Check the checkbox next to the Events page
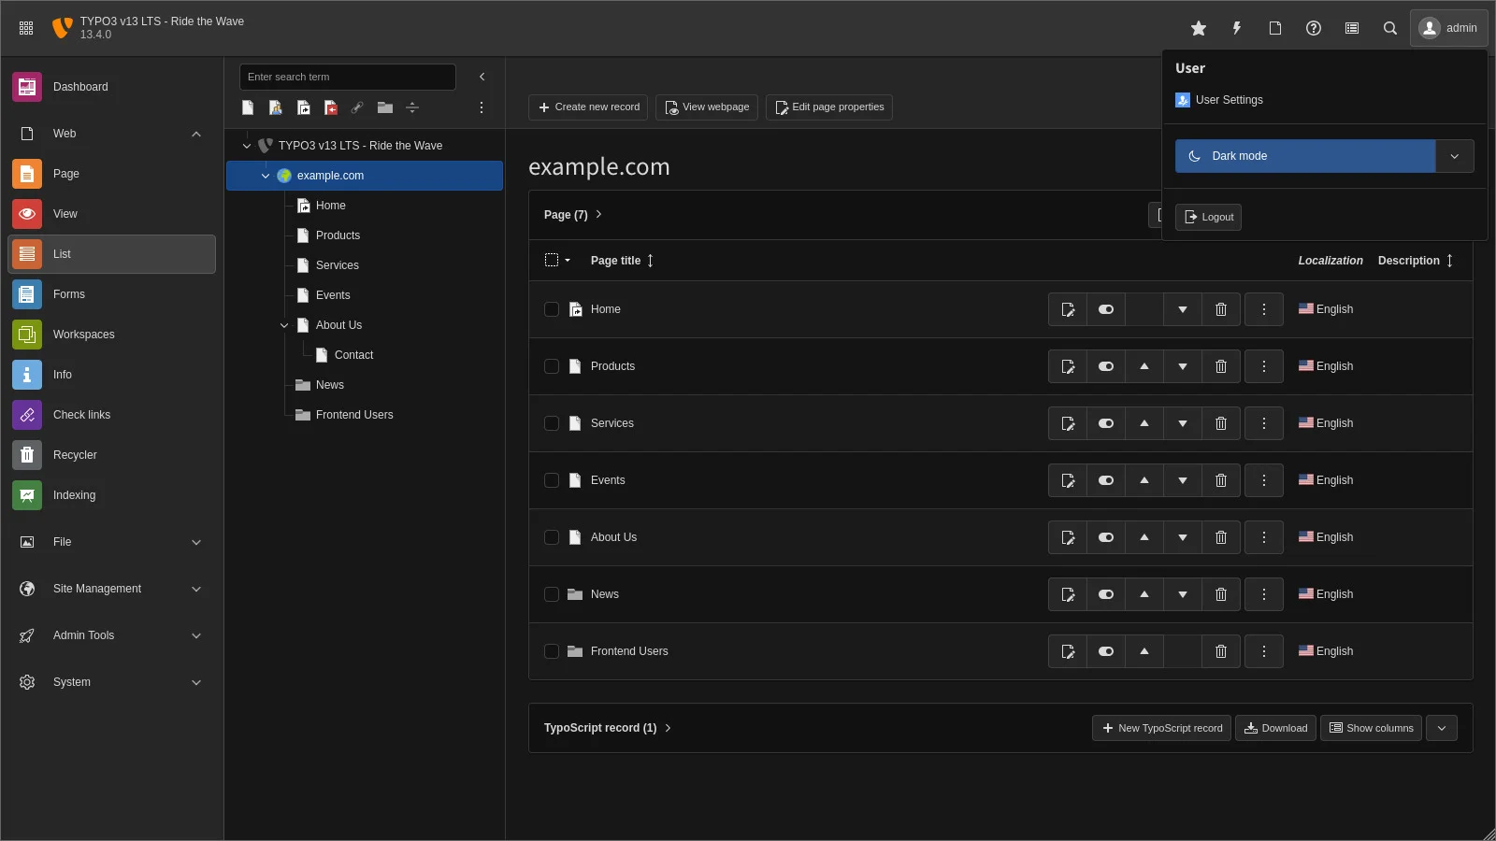 point(552,480)
